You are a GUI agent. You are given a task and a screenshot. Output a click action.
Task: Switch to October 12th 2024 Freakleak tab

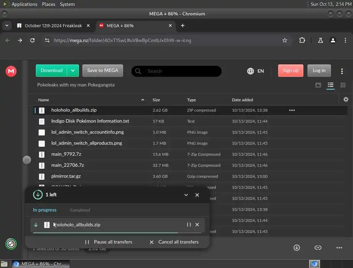pos(53,25)
